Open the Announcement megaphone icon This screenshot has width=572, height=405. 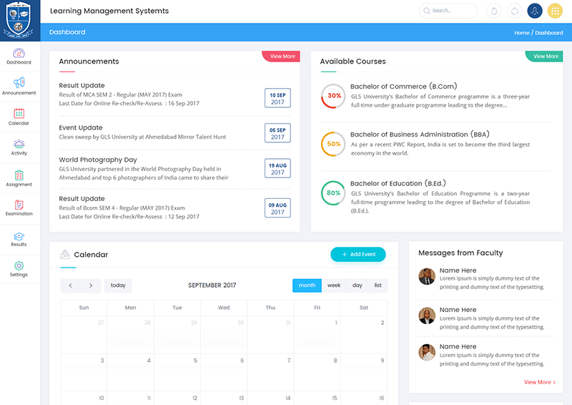tap(19, 82)
